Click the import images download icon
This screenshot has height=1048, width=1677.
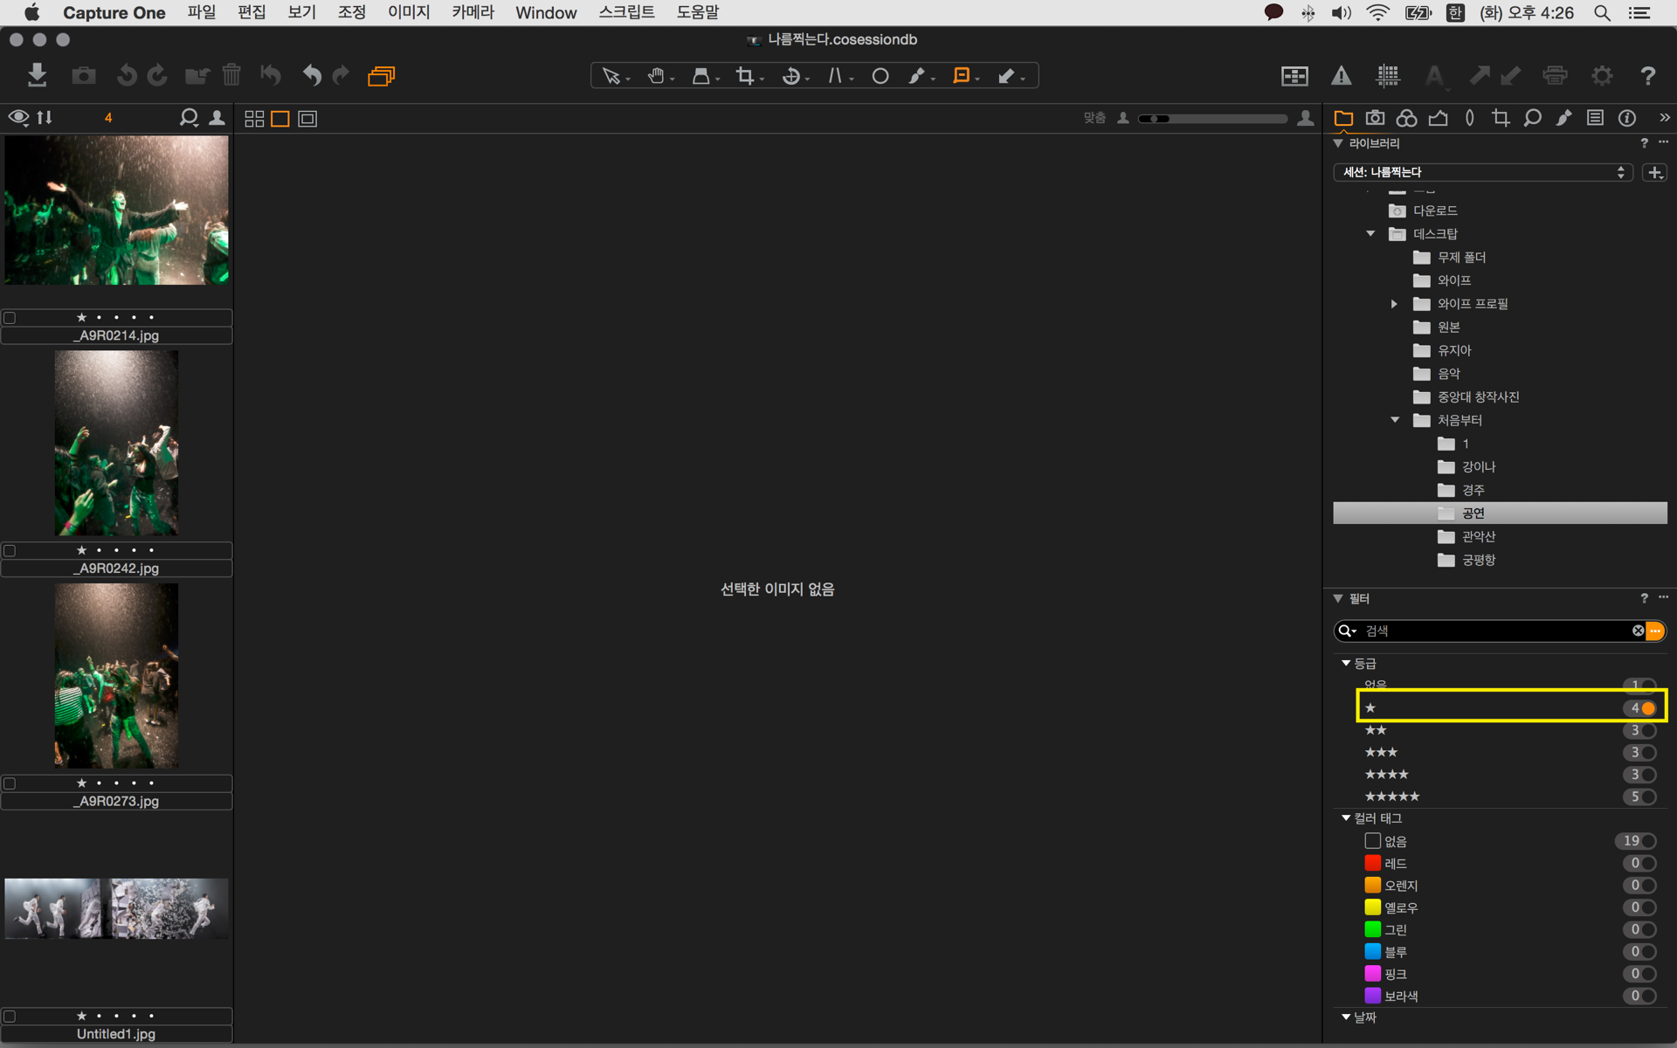pos(37,75)
